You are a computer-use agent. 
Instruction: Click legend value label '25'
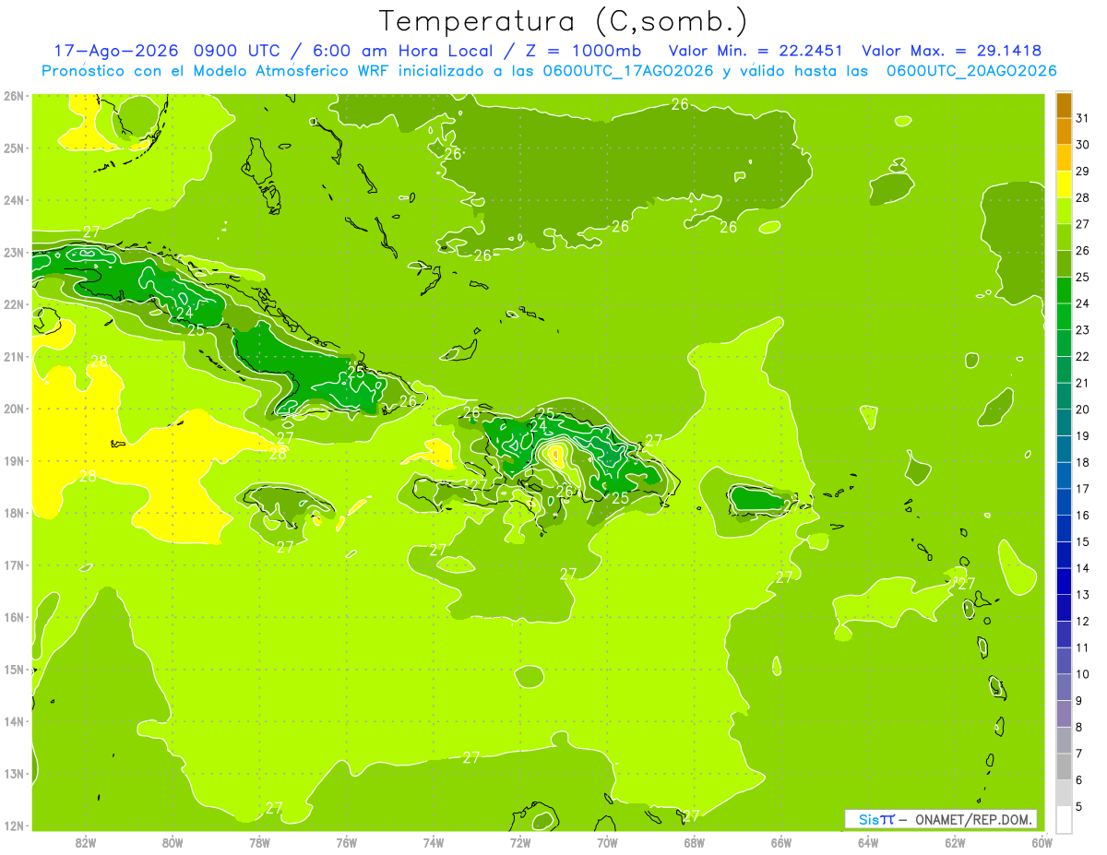pyautogui.click(x=1082, y=277)
